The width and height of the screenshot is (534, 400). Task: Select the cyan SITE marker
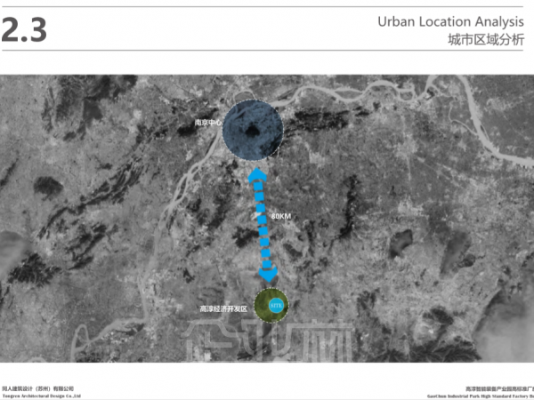276,306
